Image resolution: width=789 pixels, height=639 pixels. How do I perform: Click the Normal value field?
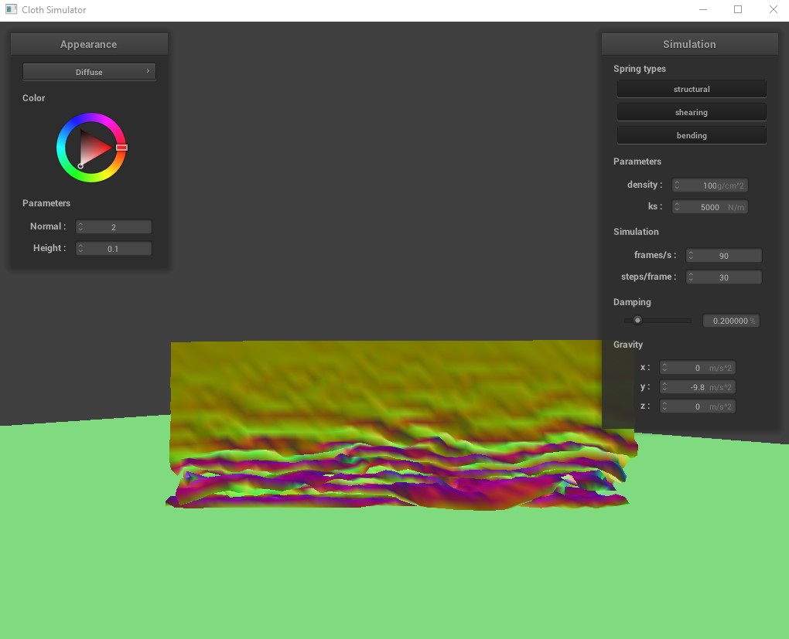[114, 226]
